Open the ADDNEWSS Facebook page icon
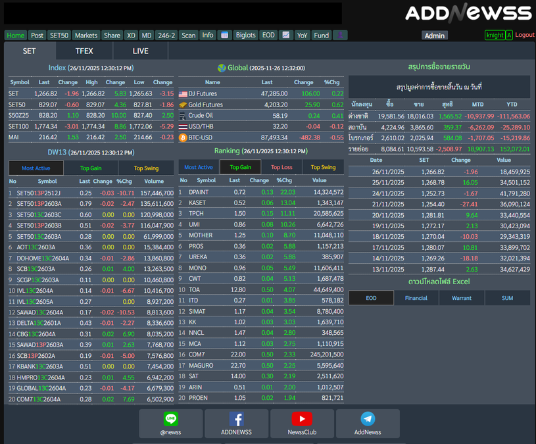This screenshot has width=536, height=444. [x=236, y=420]
